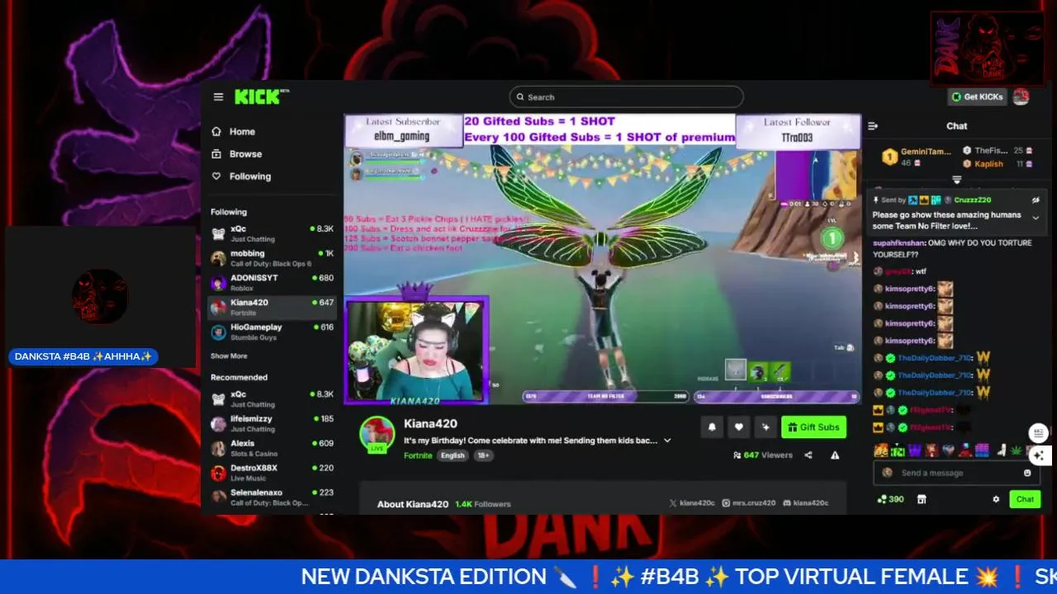Open xQc channel under Following
Image resolution: width=1057 pixels, height=594 pixels.
click(x=272, y=233)
